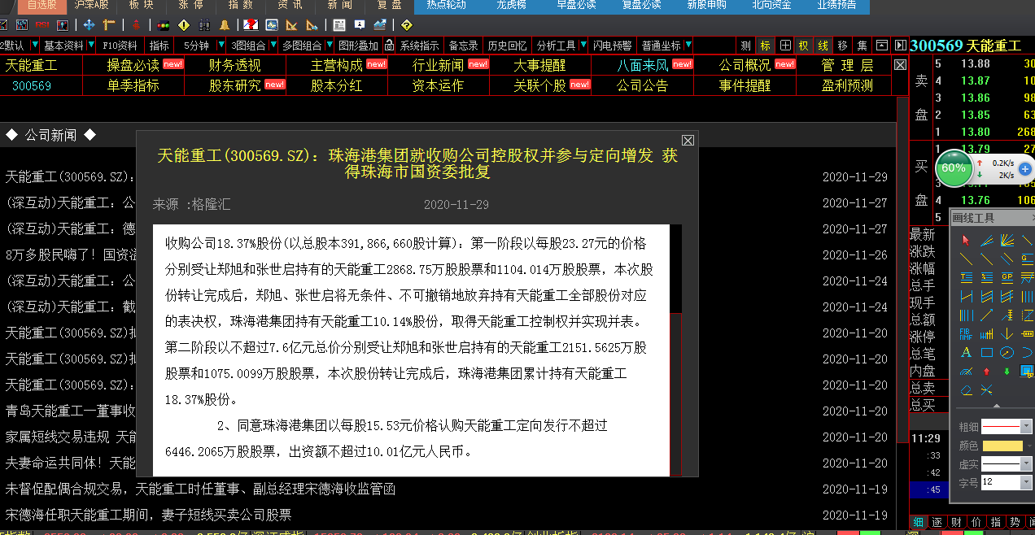
Task: Select the eraser tool in drawing panel
Action: 966,390
